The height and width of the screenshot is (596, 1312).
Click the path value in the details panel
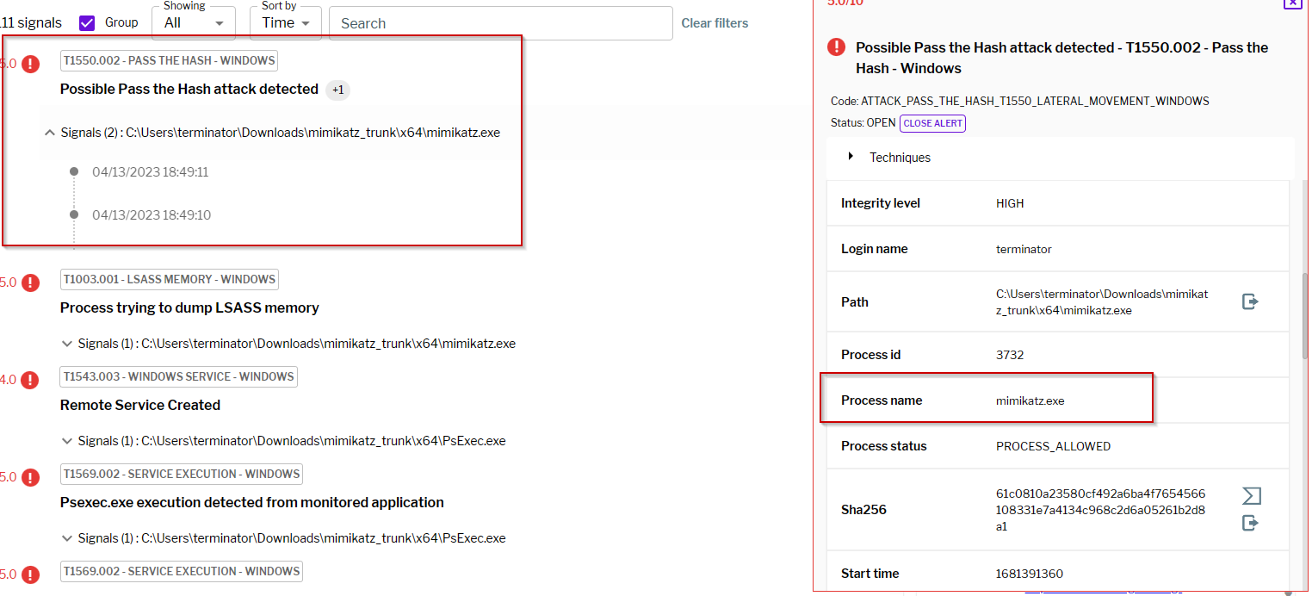(1103, 301)
